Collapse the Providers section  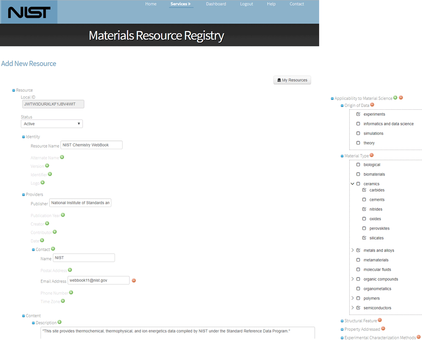point(24,195)
